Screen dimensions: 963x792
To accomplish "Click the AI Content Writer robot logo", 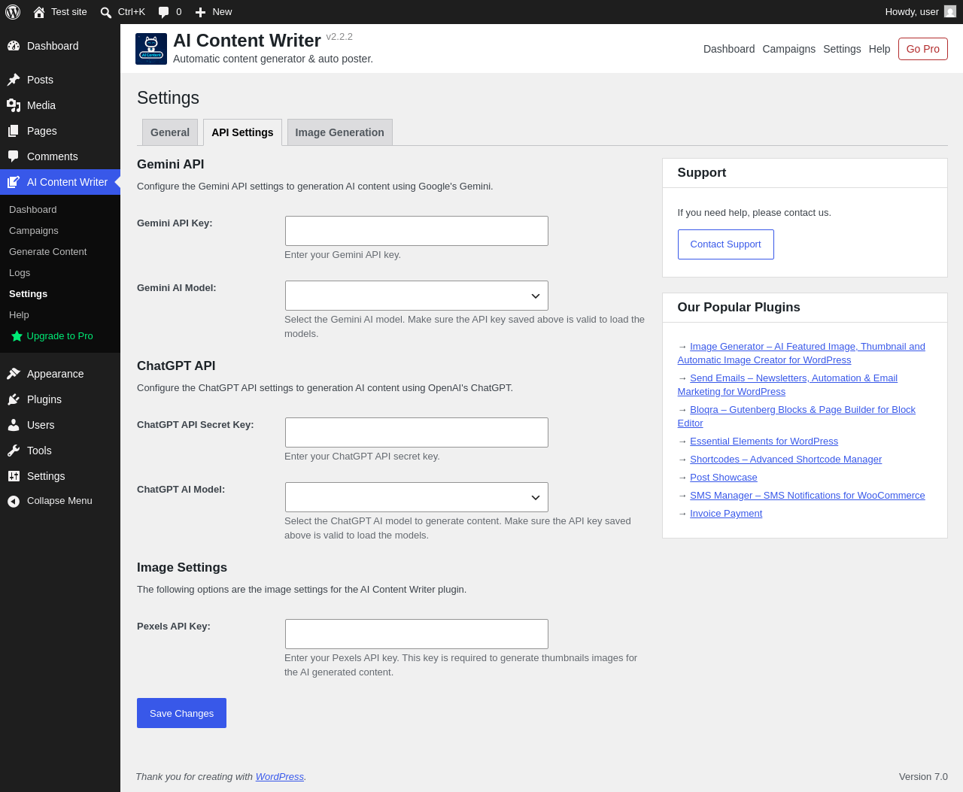I will pos(151,49).
